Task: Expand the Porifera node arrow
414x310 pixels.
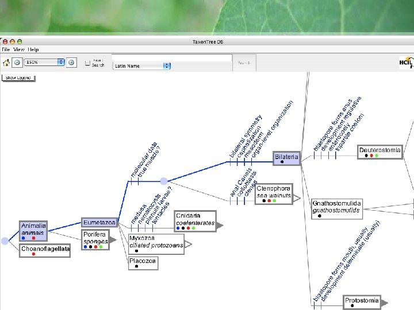Action: click(x=113, y=239)
